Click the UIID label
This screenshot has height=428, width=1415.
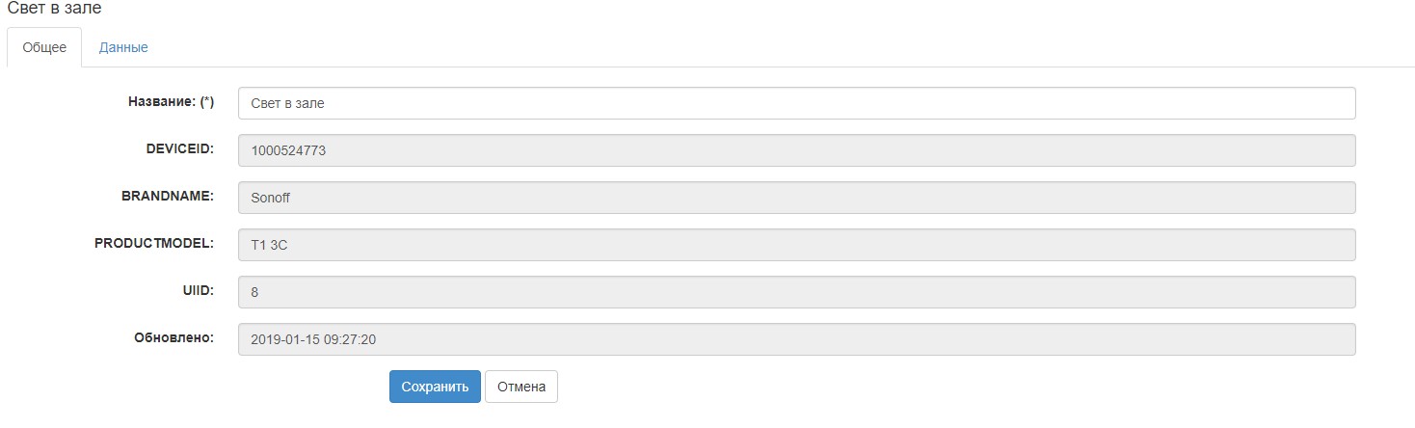click(198, 290)
